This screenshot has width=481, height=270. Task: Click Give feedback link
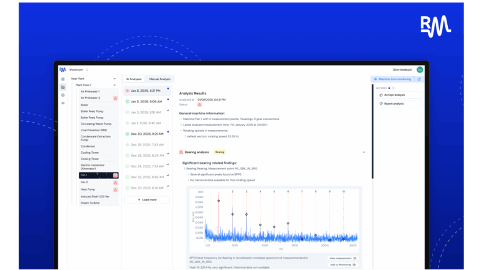tap(402, 70)
